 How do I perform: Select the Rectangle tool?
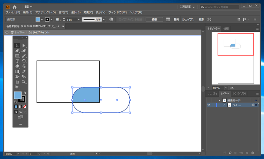[17, 56]
